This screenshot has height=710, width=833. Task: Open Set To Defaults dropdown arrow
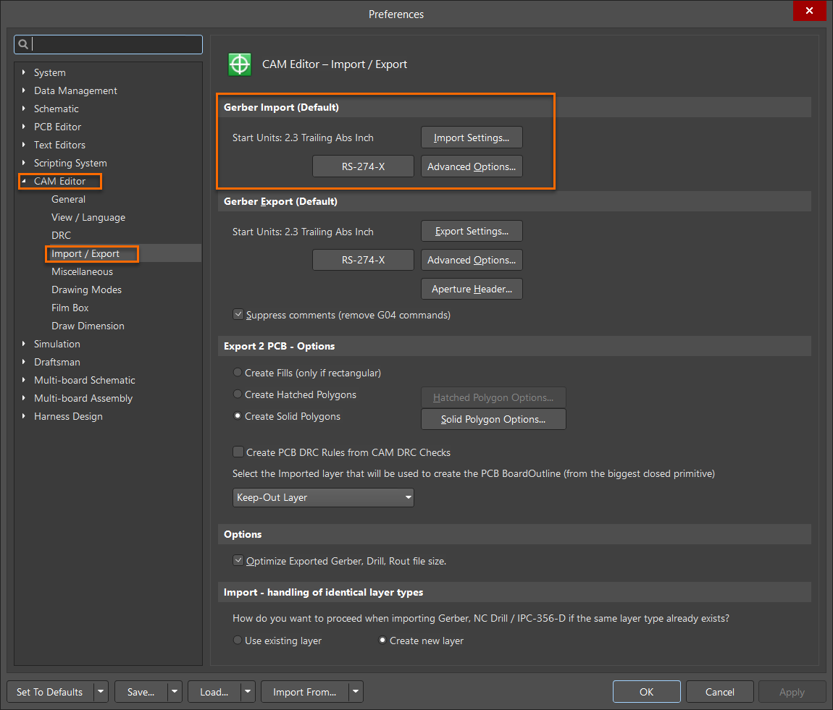click(x=101, y=692)
